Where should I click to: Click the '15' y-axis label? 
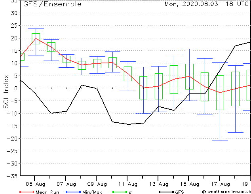tap(14, 51)
